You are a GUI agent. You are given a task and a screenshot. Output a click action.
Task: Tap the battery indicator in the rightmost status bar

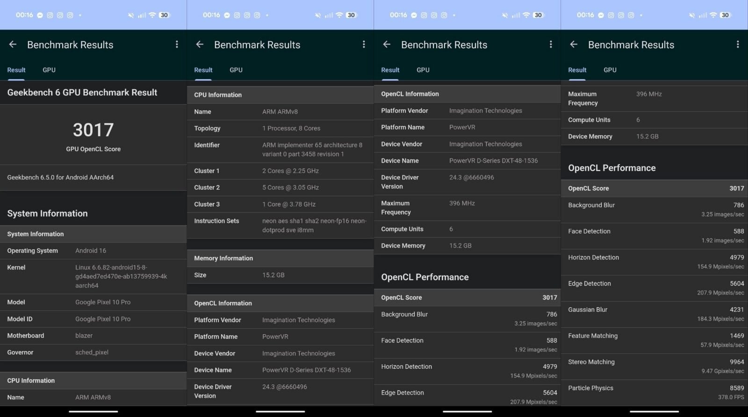pyautogui.click(x=725, y=15)
